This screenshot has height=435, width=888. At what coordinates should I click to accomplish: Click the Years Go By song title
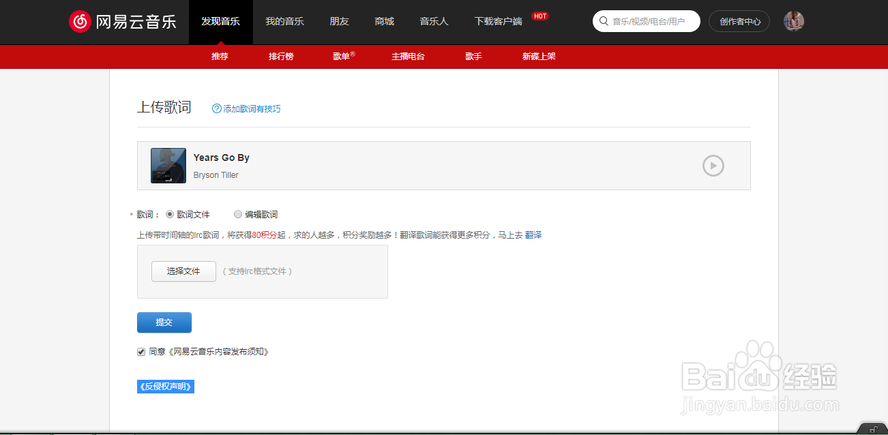[222, 157]
